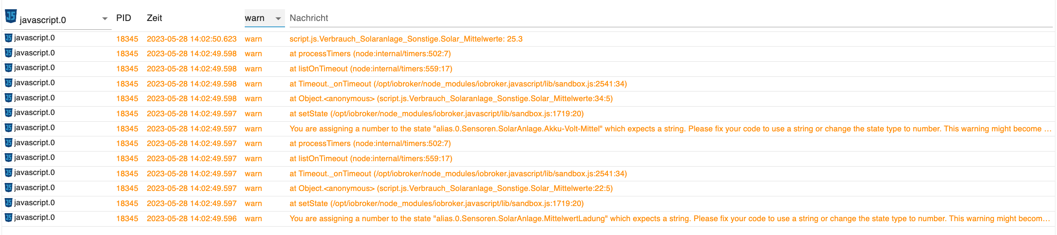The height and width of the screenshot is (235, 1057).
Task: Open the javascript.0 source filter dropdown arrow
Action: (x=105, y=19)
